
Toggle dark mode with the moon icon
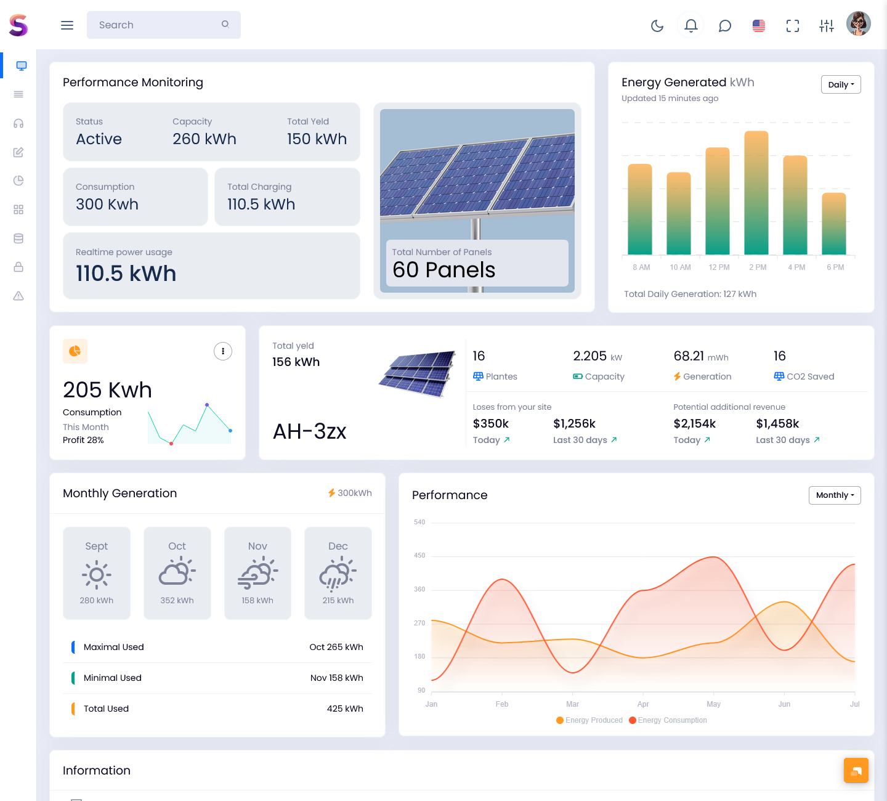coord(657,25)
